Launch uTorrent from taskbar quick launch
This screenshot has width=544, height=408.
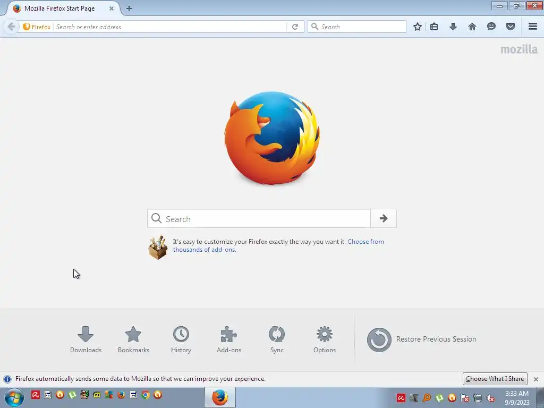[x=72, y=395]
